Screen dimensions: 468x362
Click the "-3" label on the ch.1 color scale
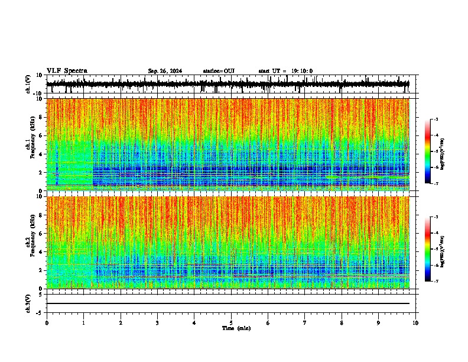(x=436, y=119)
